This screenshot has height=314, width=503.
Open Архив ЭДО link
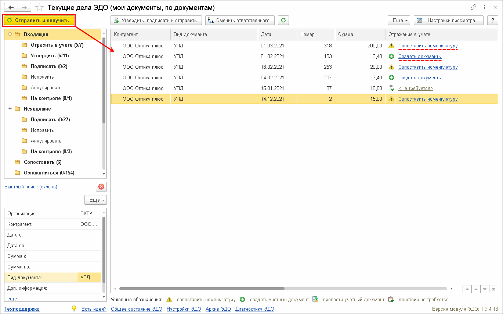pos(218,309)
